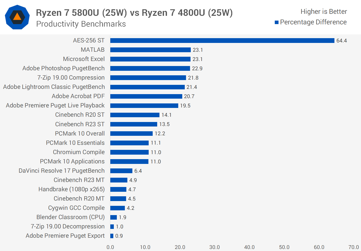This screenshot has width=361, height=251.
Task: Click the 'Cinebench R23 ST' label
Action: click(80, 124)
